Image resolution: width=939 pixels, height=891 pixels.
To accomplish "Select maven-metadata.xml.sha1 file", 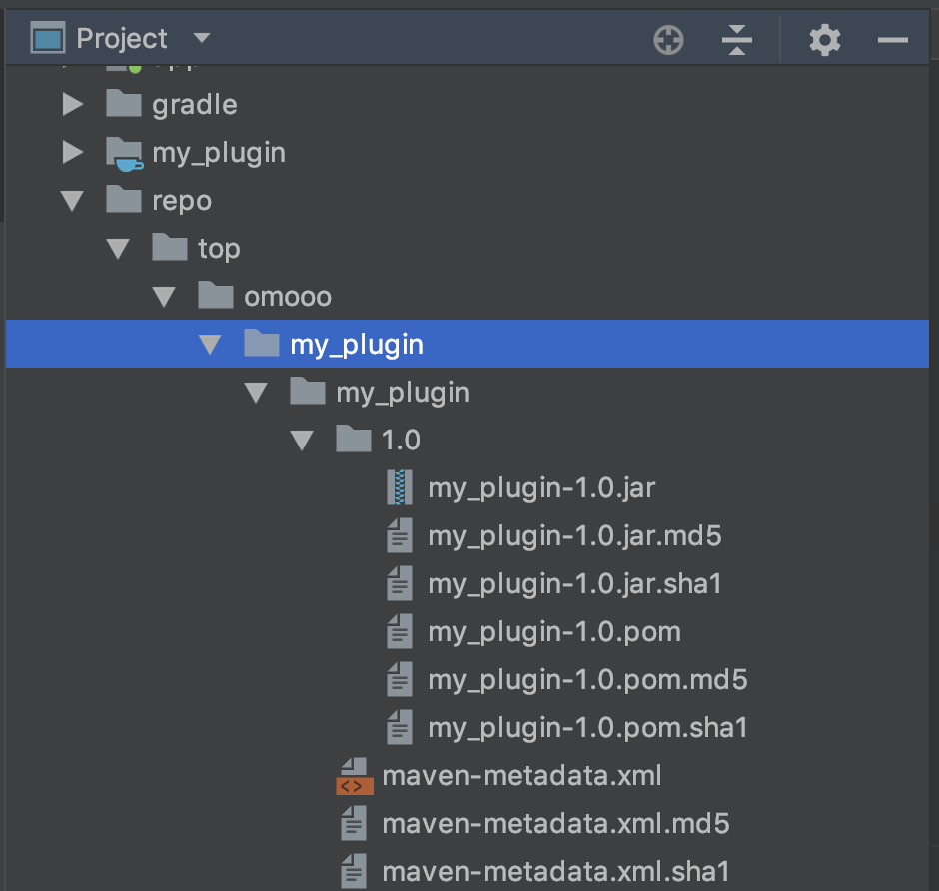I will pyautogui.click(x=555, y=870).
